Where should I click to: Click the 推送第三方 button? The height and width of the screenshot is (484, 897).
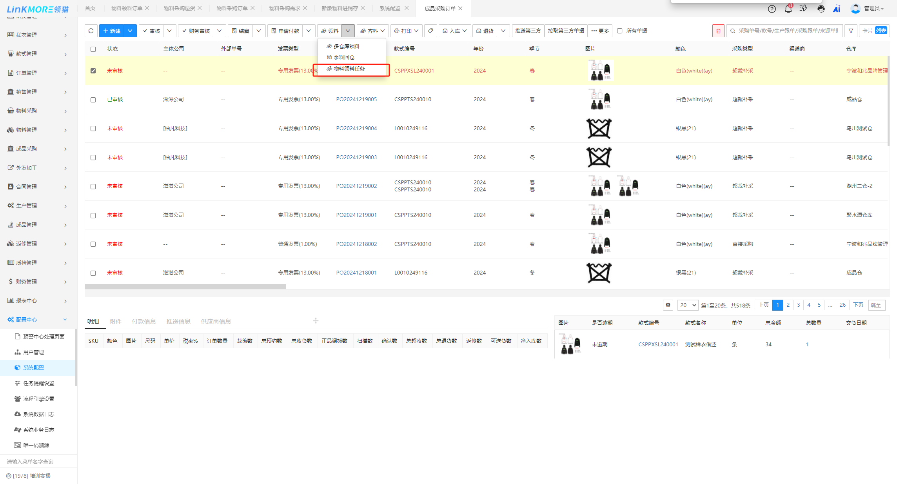[x=528, y=31]
